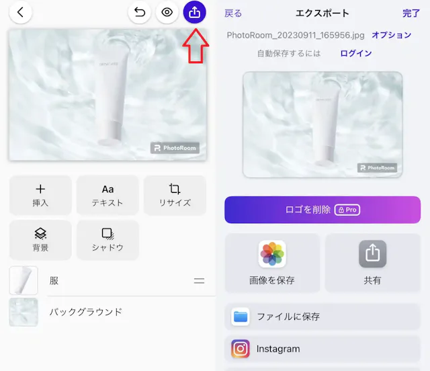Share to Instagram
Image resolution: width=430 pixels, height=371 pixels.
(x=322, y=349)
